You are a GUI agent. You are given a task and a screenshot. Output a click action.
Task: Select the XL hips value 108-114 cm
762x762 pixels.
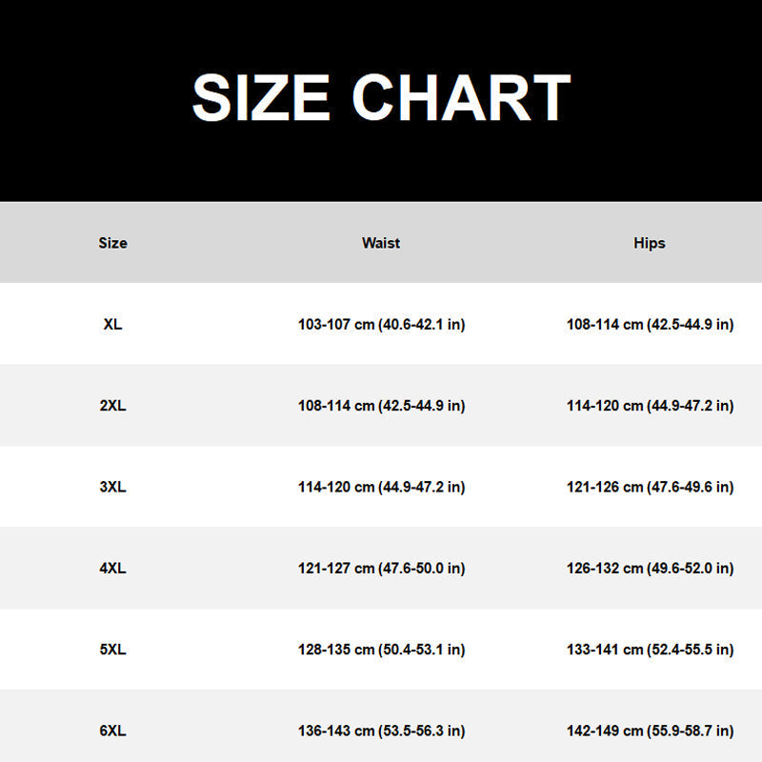tap(651, 324)
